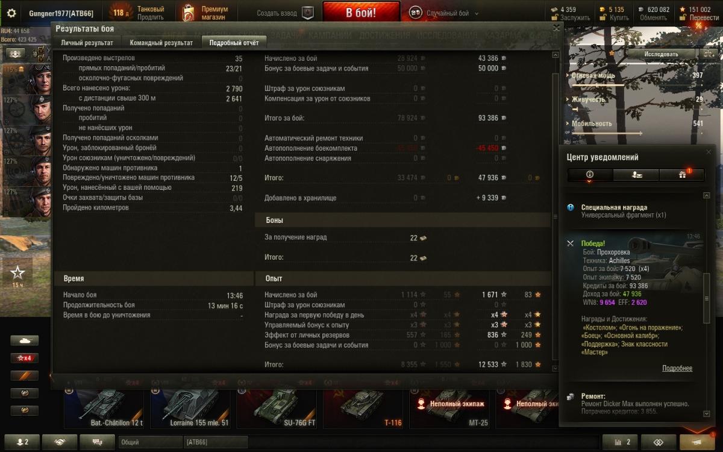Start battle with В бой! button
Screen dimensions: 723x452
[x=361, y=12]
